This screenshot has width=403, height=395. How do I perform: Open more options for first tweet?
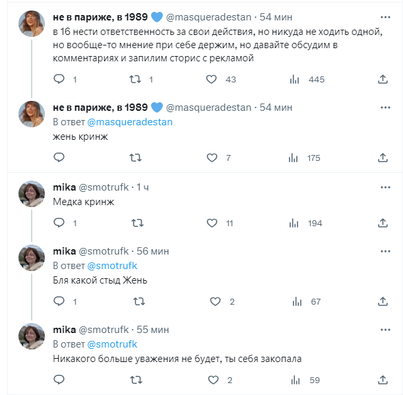coord(385,16)
